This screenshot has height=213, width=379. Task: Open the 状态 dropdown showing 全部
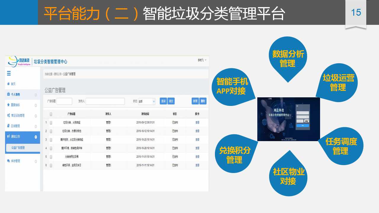click(x=147, y=101)
